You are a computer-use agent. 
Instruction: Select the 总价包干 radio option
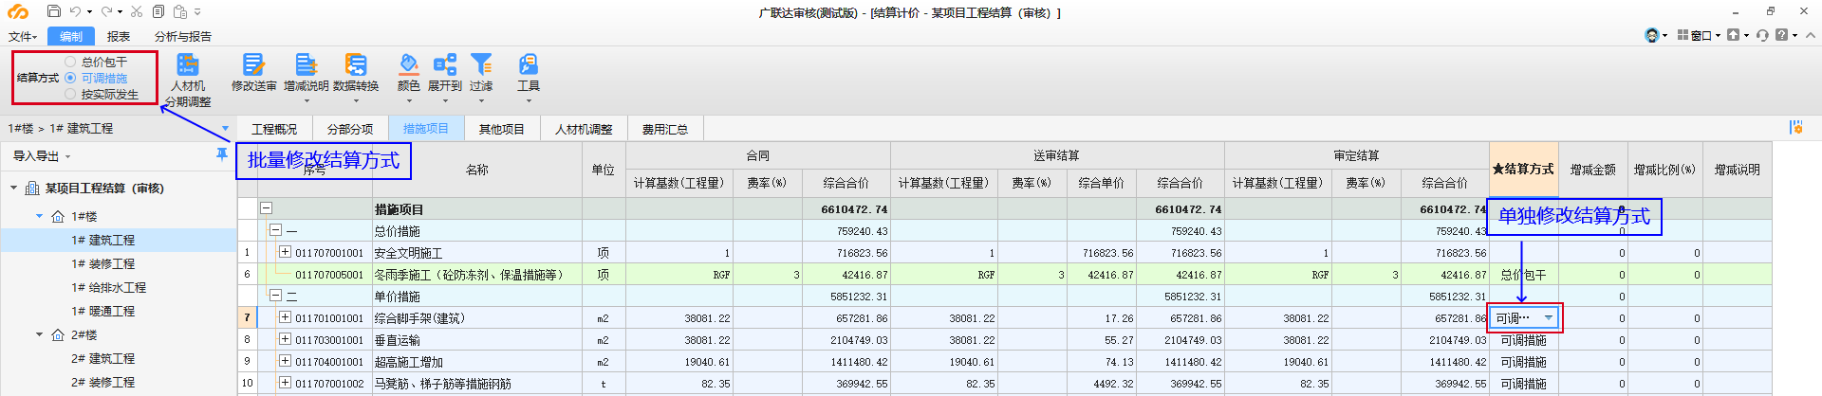point(71,62)
